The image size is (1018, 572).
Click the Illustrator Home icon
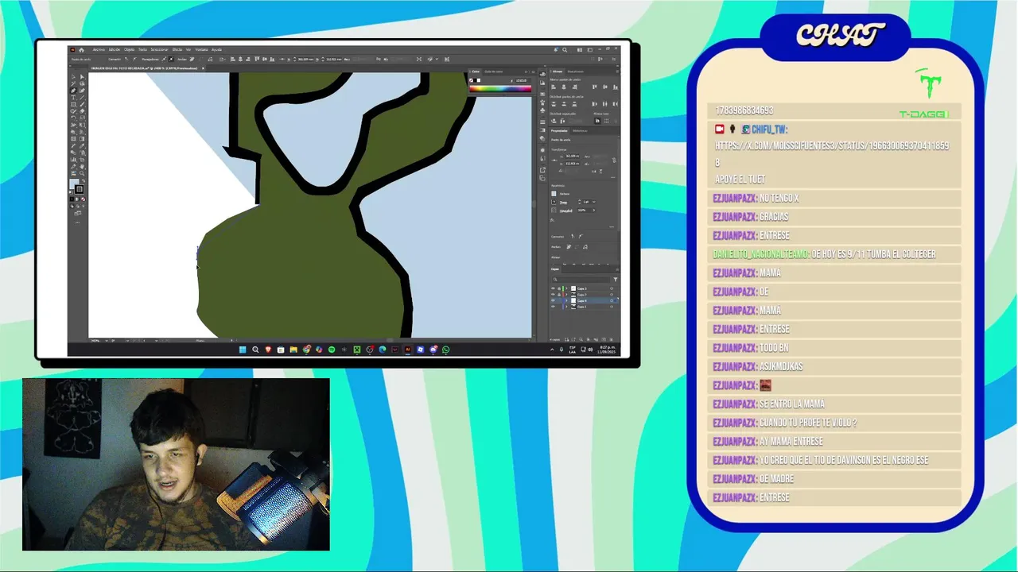81,50
